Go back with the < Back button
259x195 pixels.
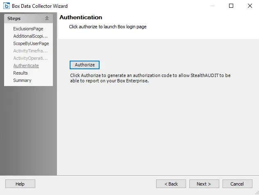click(171, 184)
